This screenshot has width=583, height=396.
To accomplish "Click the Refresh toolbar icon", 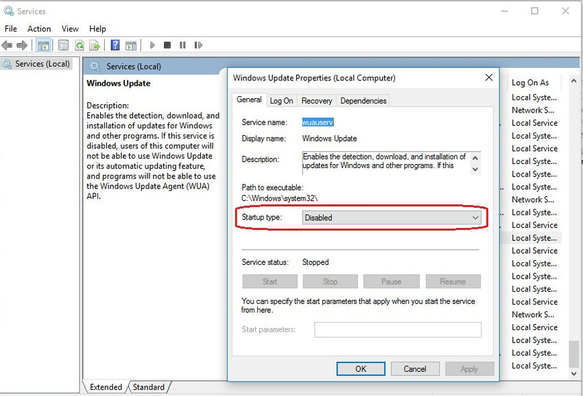I will click(79, 45).
